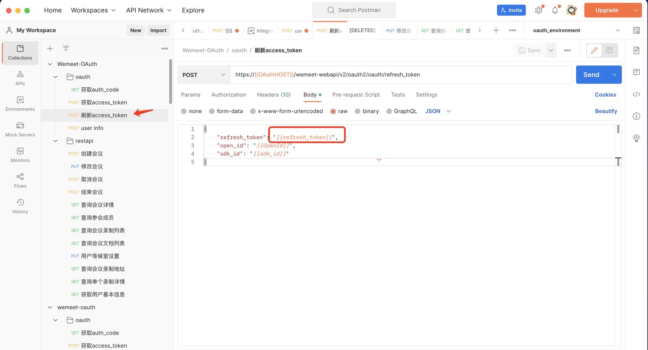648x350 pixels.
Task: Open request more actions beside Save
Action: point(567,50)
